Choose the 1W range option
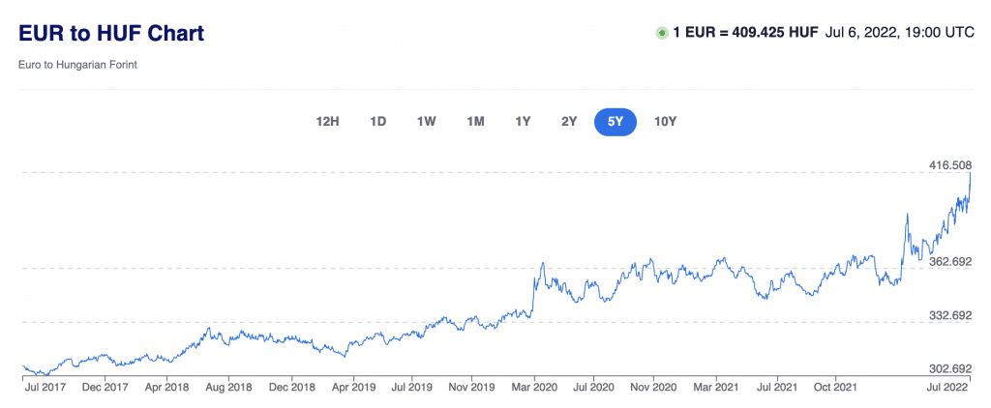Image resolution: width=991 pixels, height=408 pixels. tap(426, 121)
